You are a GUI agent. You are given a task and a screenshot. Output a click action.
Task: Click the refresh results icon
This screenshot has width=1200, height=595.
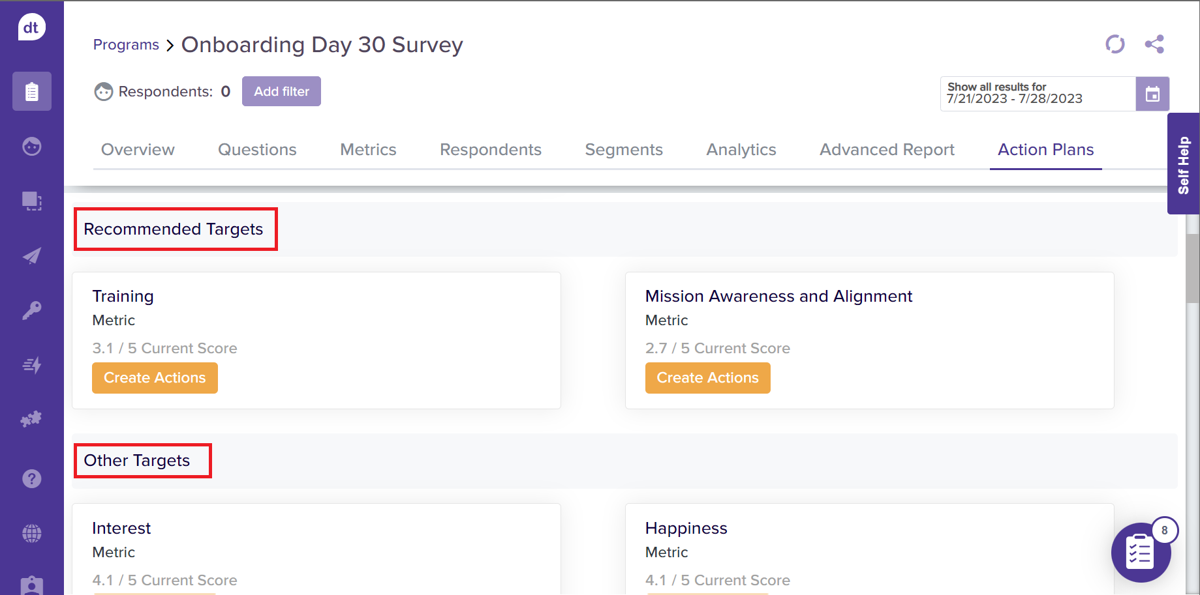(x=1115, y=44)
